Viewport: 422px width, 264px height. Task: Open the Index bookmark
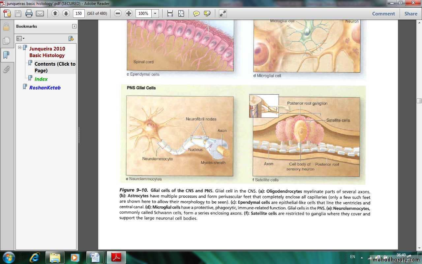click(x=41, y=79)
